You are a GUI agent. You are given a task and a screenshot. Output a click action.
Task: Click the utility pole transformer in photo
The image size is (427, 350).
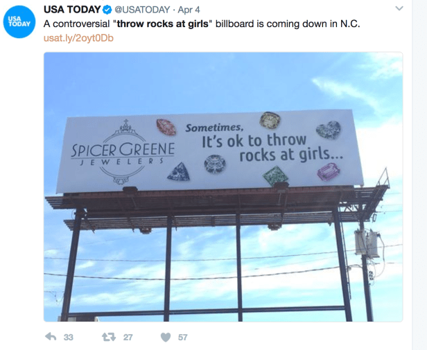pyautogui.click(x=367, y=243)
